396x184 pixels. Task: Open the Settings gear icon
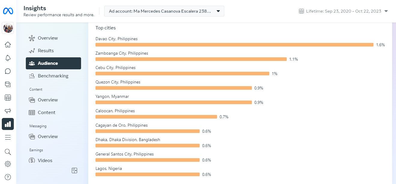(8, 164)
